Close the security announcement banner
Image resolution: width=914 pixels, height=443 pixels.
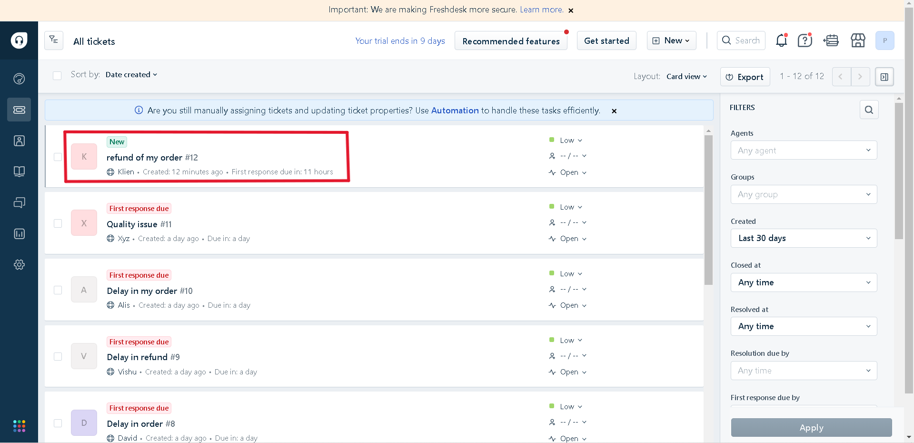571,10
